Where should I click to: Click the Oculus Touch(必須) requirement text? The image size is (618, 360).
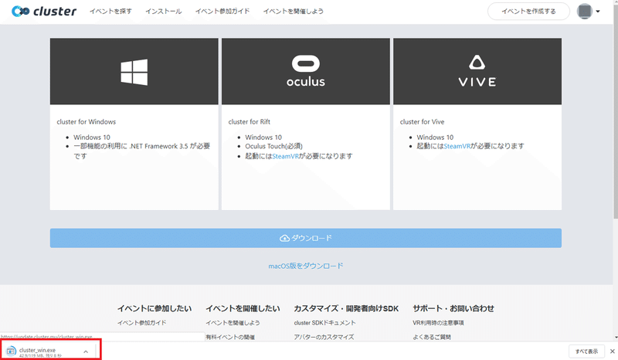pos(274,146)
